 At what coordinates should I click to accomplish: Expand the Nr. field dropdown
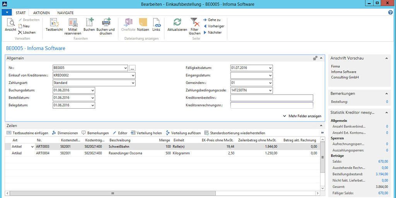click(126, 68)
